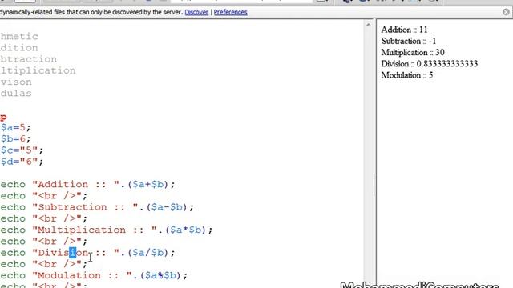
Task: Click the comment line ending "vison"
Action: [x=16, y=82]
